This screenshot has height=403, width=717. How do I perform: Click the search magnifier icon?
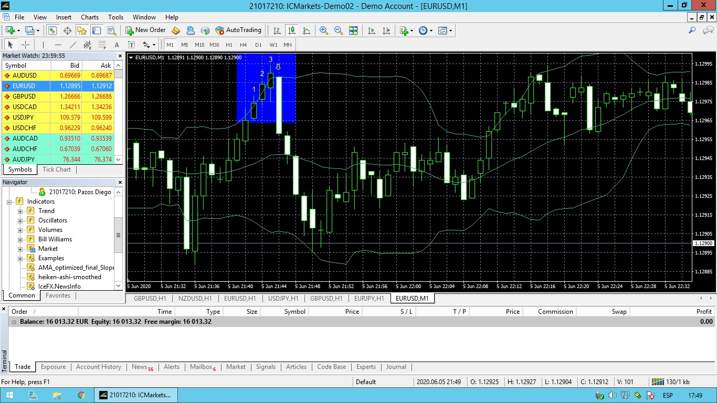[x=693, y=30]
